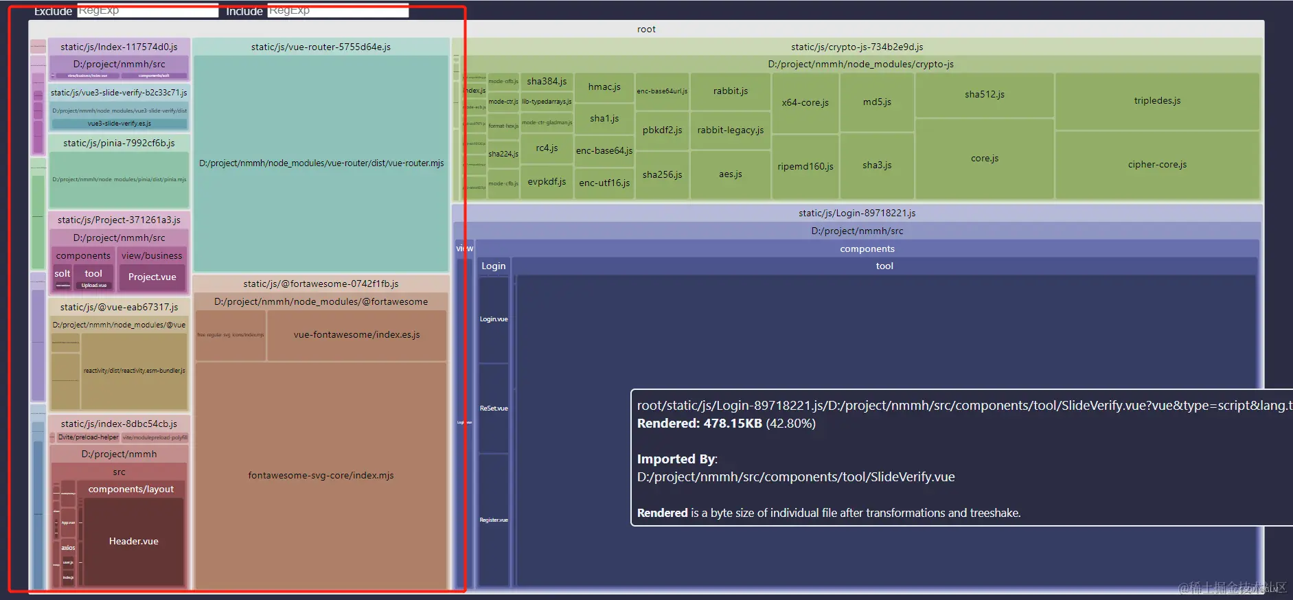Select the static/js/vue3-slide-verify-b2c33c71.js block
Image resolution: width=1293 pixels, height=600 pixels.
pyautogui.click(x=119, y=93)
